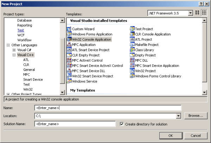Uncheck Create directory for solution
Screen dimensions: 211x143
[122, 124]
